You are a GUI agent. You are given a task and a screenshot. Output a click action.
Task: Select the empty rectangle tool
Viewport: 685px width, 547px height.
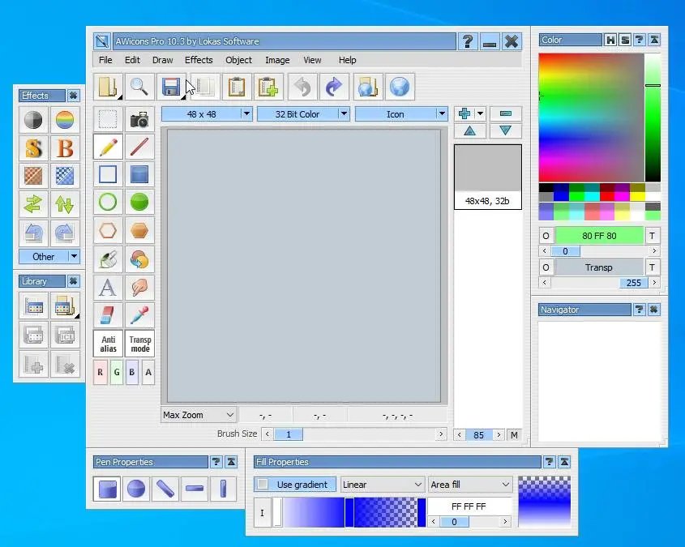click(x=108, y=174)
